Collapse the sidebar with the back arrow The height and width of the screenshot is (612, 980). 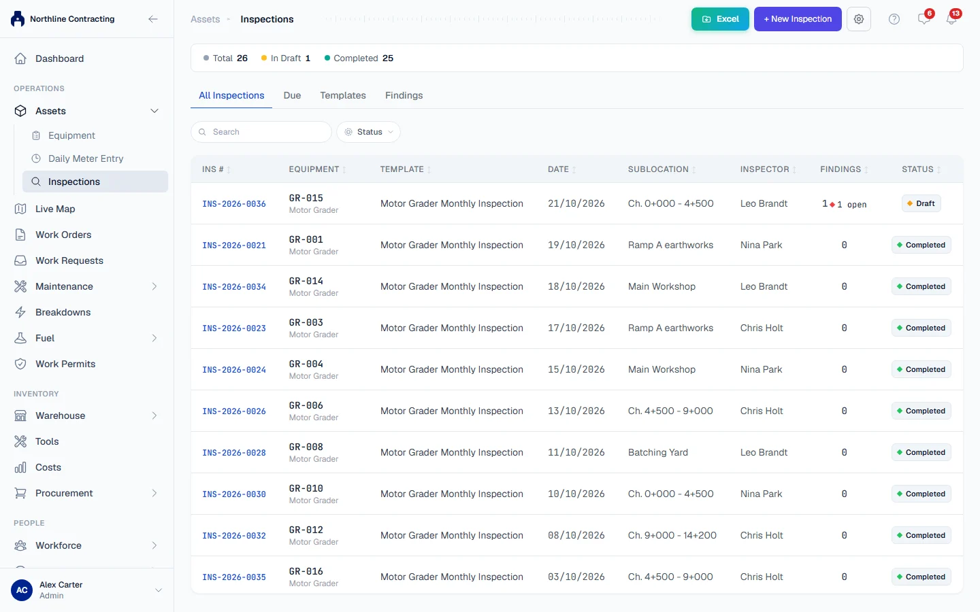153,19
